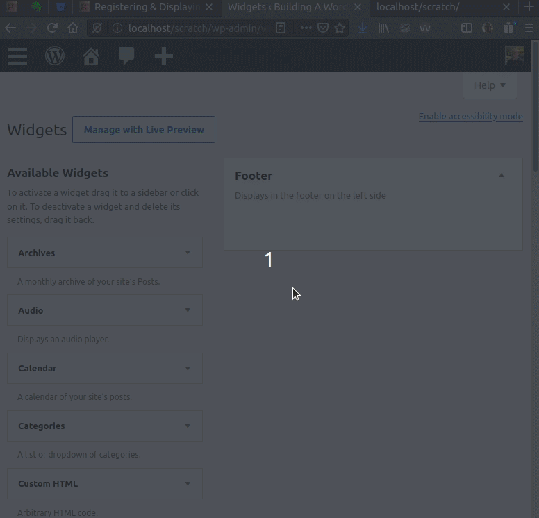539x518 pixels.
Task: Visit site via the home icon in admin bar
Action: click(x=91, y=56)
